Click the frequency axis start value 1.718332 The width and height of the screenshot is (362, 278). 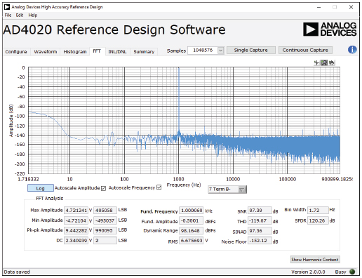(28, 179)
